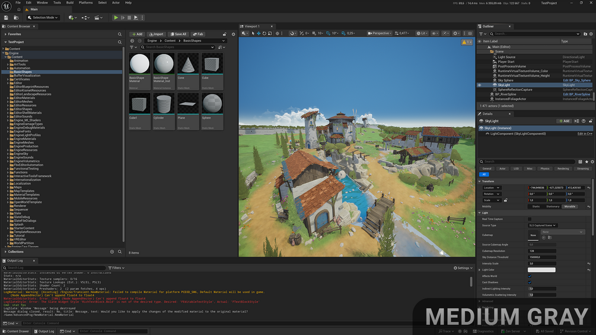Click Edit in C++ link for LightComponent
596x335 pixels.
tap(585, 133)
